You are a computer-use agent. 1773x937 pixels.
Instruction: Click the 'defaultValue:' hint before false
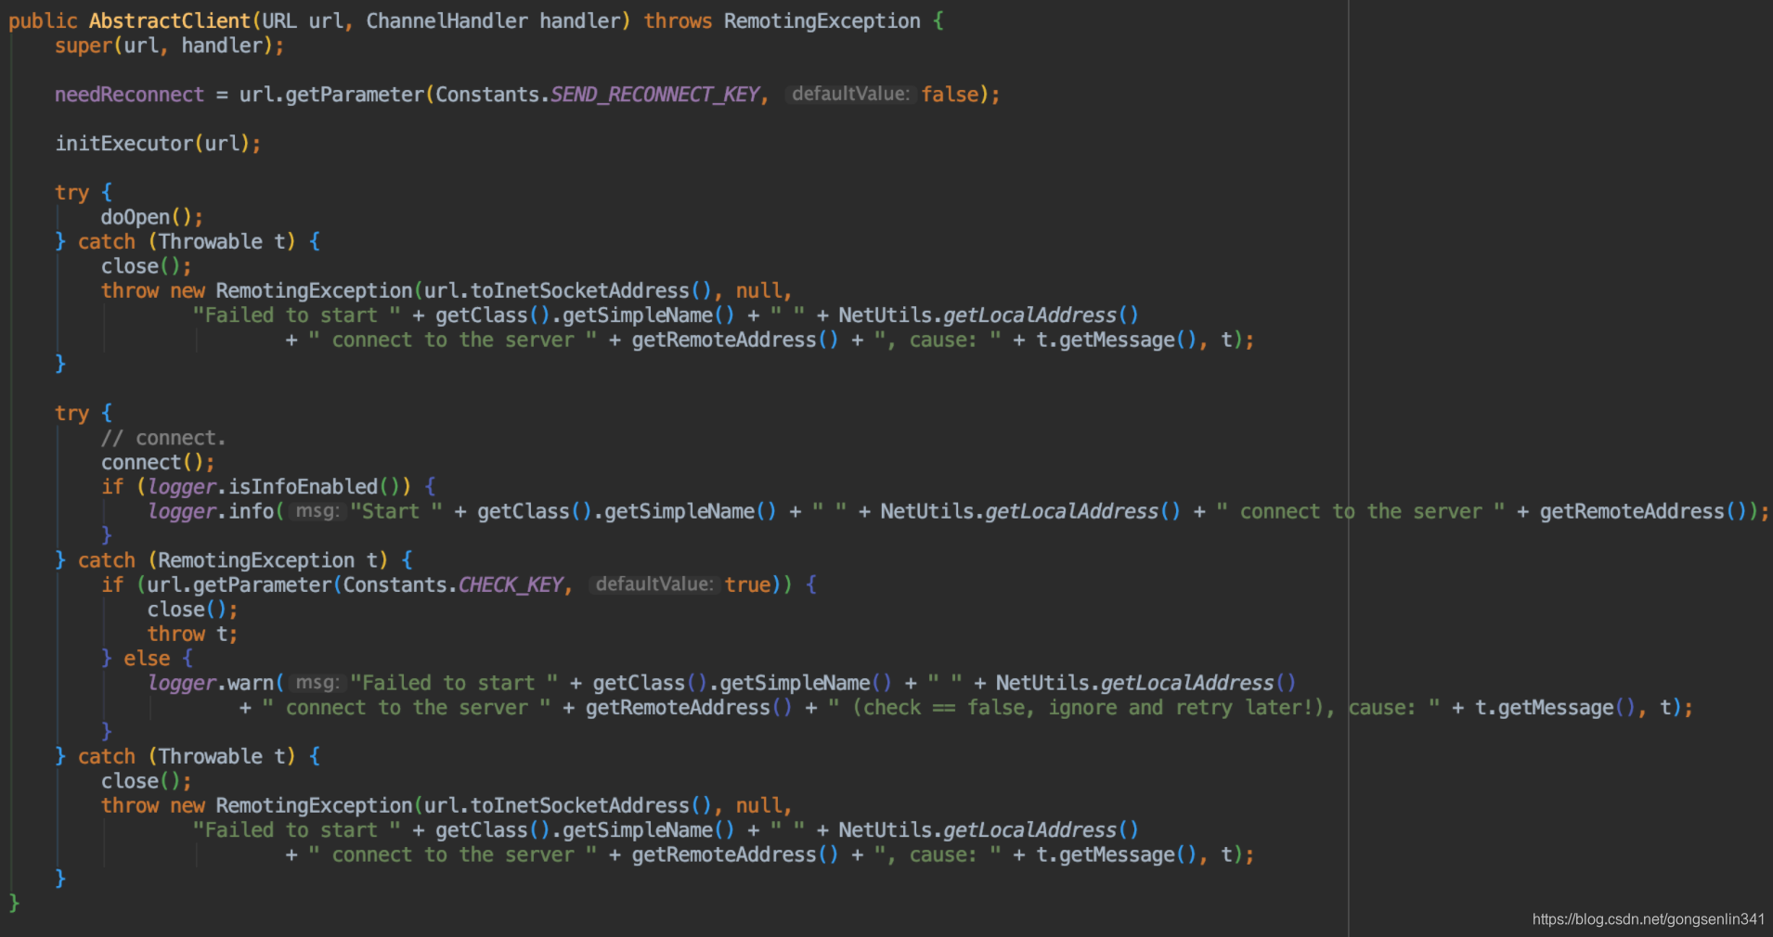point(850,94)
